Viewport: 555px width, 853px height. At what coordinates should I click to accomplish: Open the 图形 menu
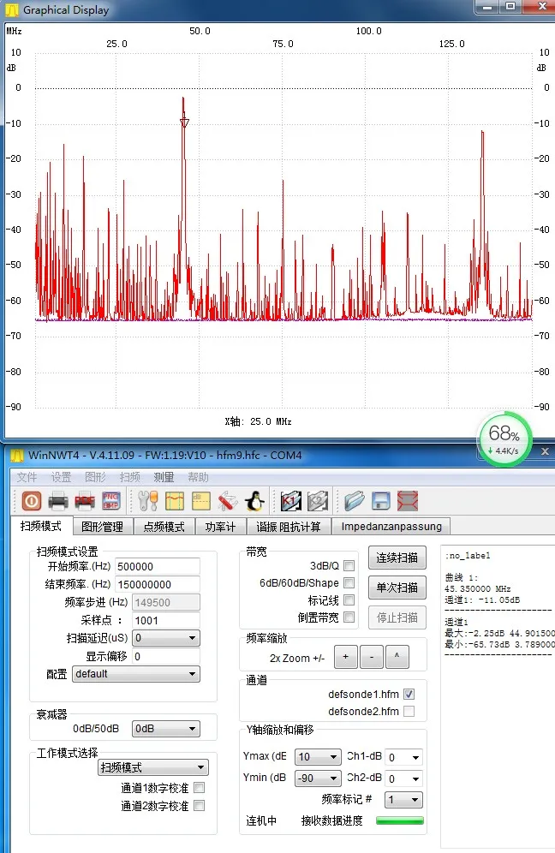click(x=95, y=477)
